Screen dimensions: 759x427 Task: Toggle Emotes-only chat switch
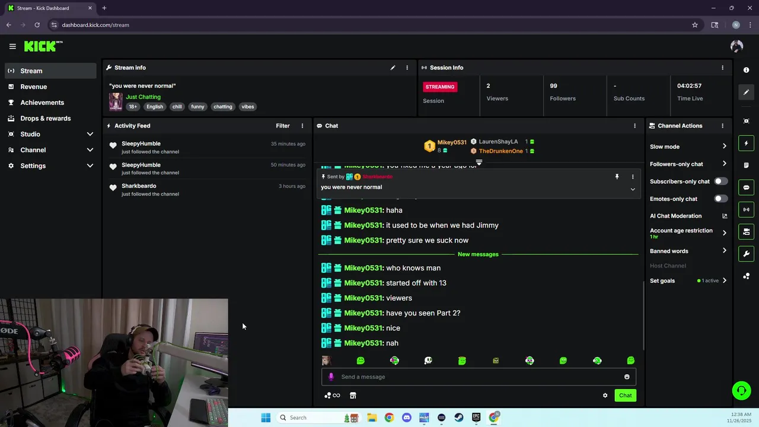(x=720, y=199)
